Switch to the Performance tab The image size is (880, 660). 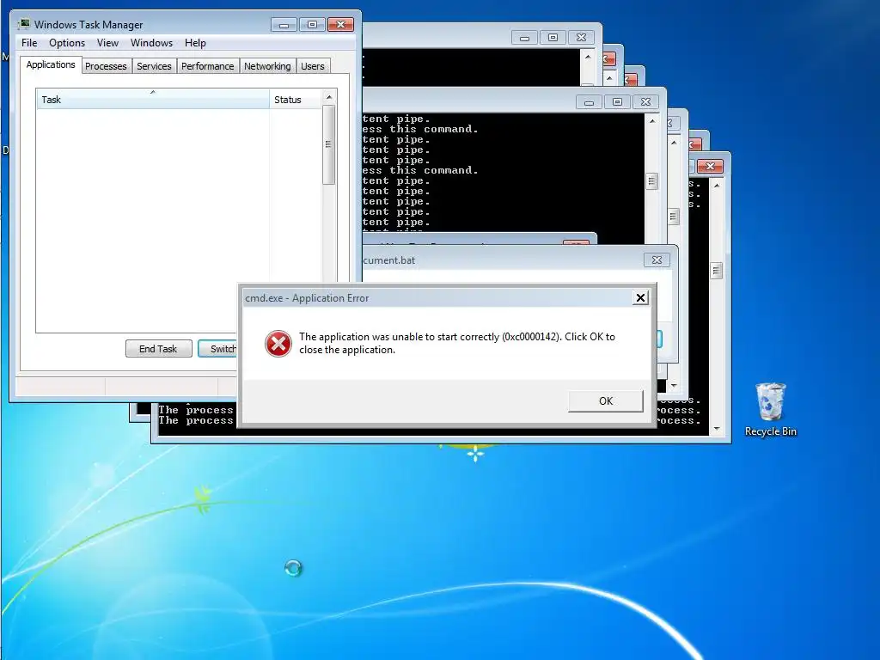tap(208, 66)
